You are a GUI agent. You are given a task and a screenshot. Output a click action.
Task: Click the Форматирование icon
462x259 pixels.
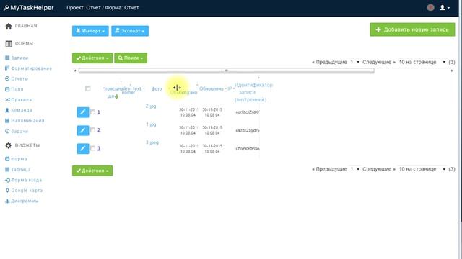(7, 68)
